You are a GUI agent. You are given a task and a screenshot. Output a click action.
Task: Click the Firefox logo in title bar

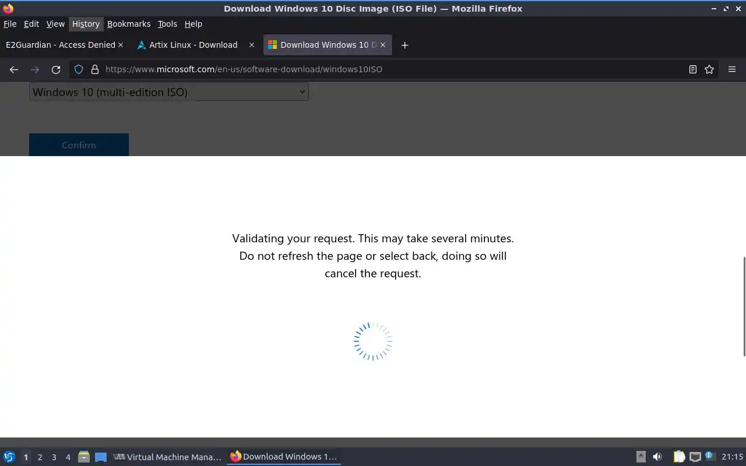[8, 8]
